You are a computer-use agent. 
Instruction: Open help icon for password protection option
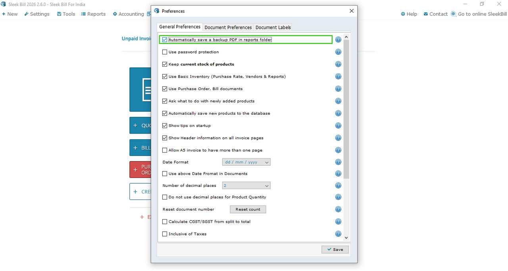point(338,52)
